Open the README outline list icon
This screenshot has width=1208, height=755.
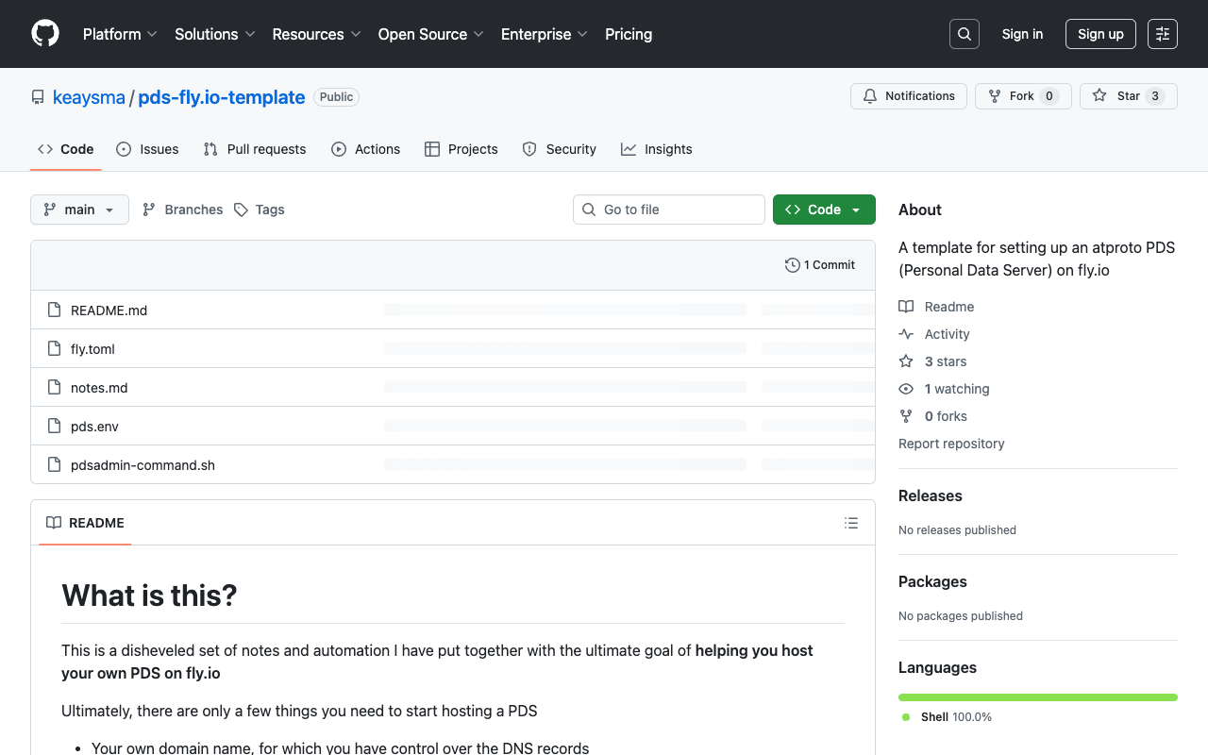coord(850,523)
